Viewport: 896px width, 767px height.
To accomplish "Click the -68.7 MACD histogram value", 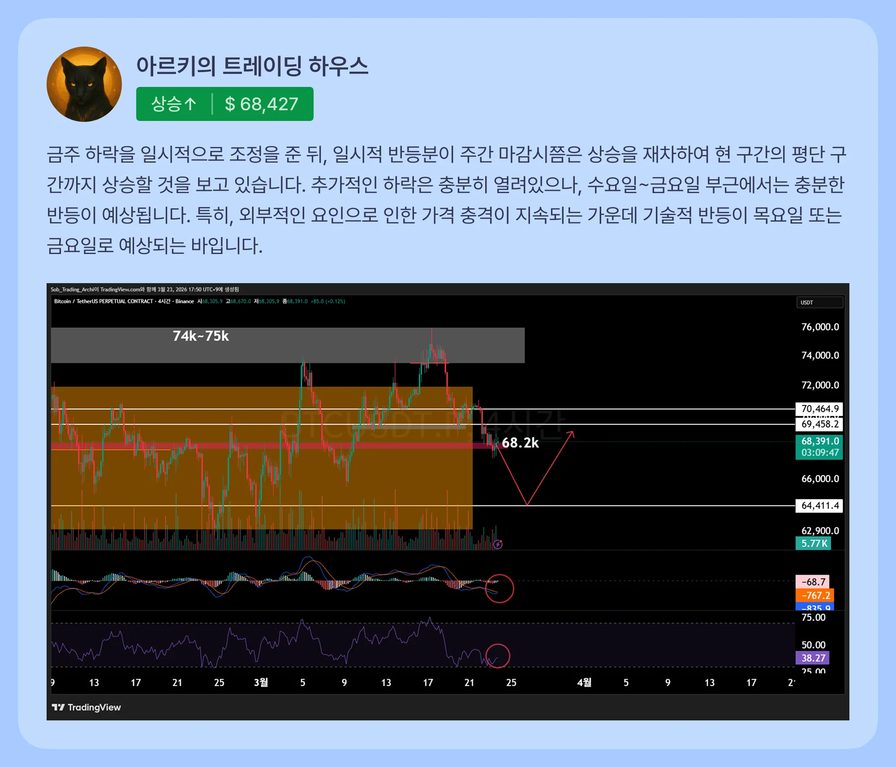I will pos(813,582).
